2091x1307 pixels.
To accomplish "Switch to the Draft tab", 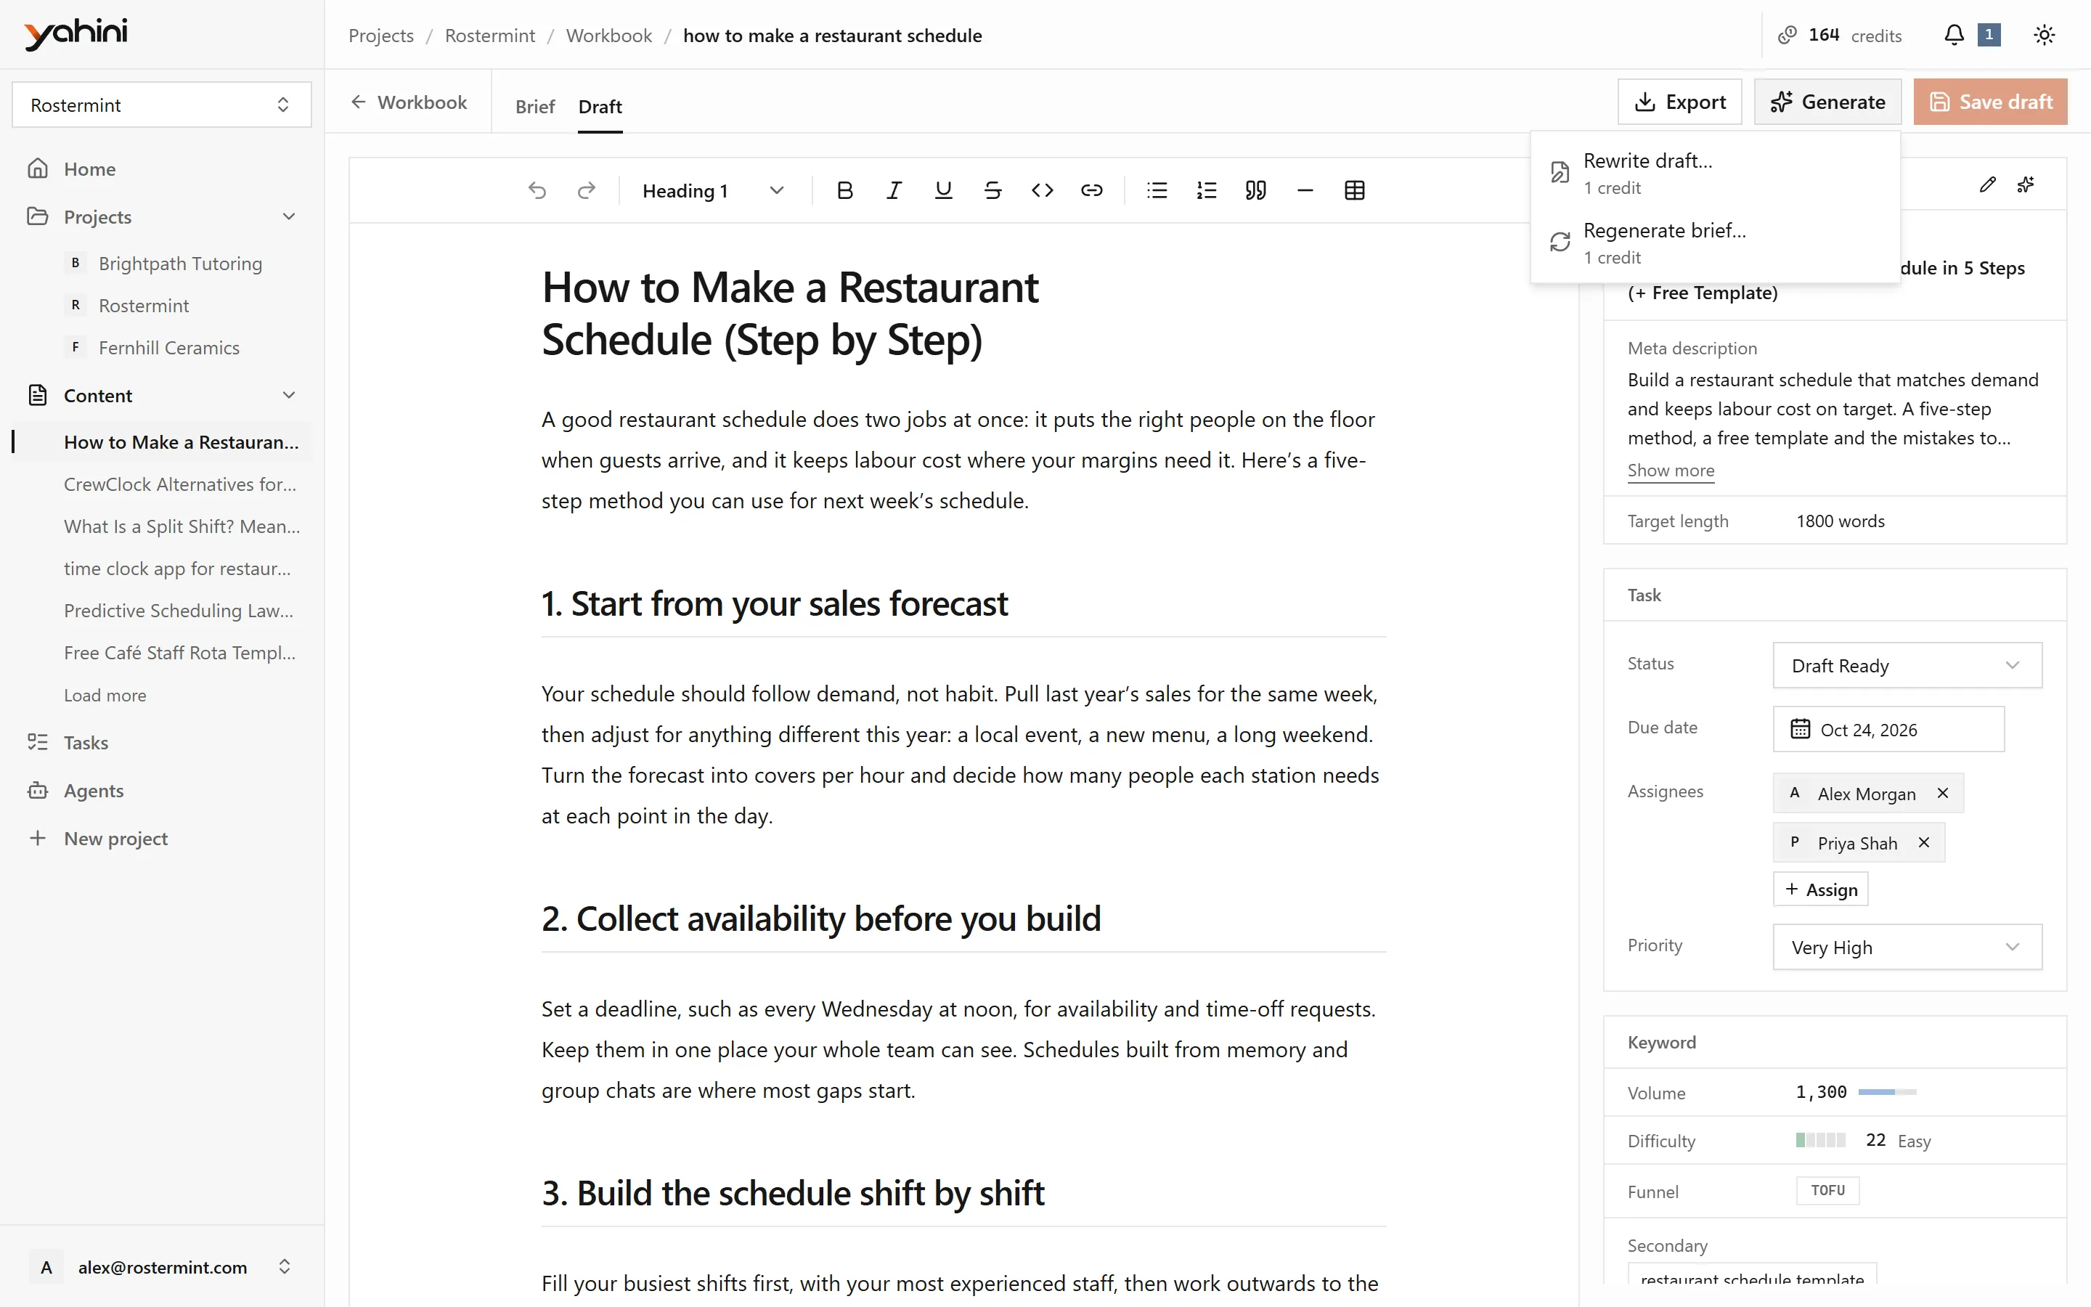I will (x=600, y=106).
